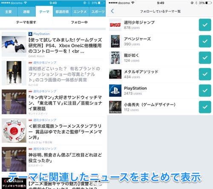This screenshot has width=213, height=189.
Task: Click the left screen battery icon
Action: coord(101,3)
